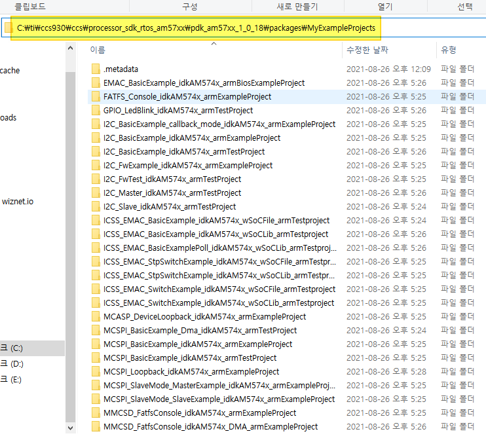Click the folder icon of .metadata
Image resolution: width=486 pixels, height=440 pixels.
[x=96, y=69]
